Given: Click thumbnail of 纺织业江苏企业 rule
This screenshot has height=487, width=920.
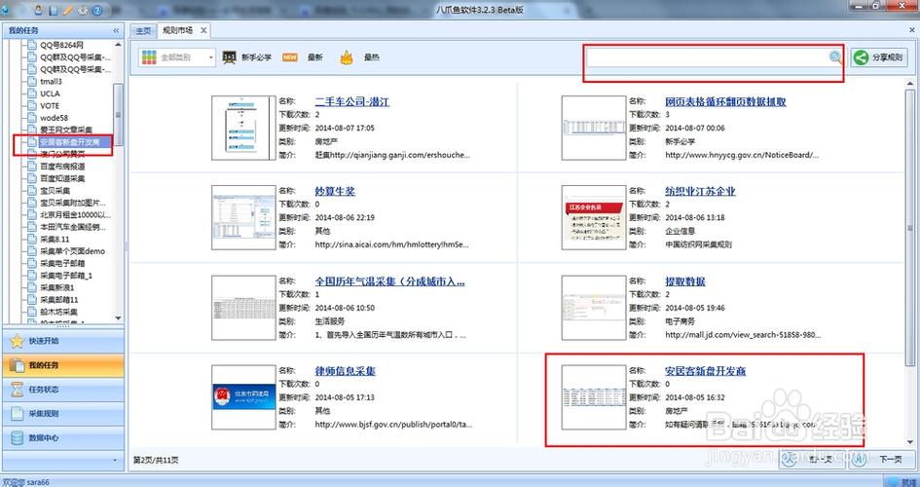Looking at the screenshot, I should [594, 217].
